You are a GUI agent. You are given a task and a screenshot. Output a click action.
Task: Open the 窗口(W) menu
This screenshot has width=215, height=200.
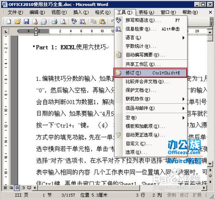tap(168, 12)
